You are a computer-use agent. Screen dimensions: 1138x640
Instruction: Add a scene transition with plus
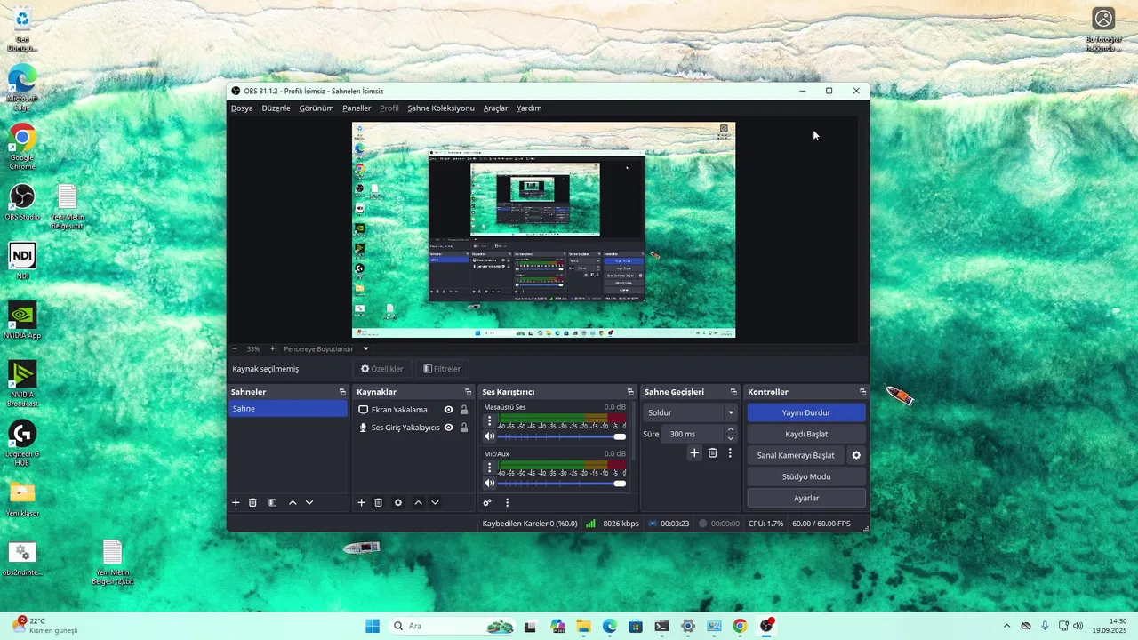click(694, 453)
